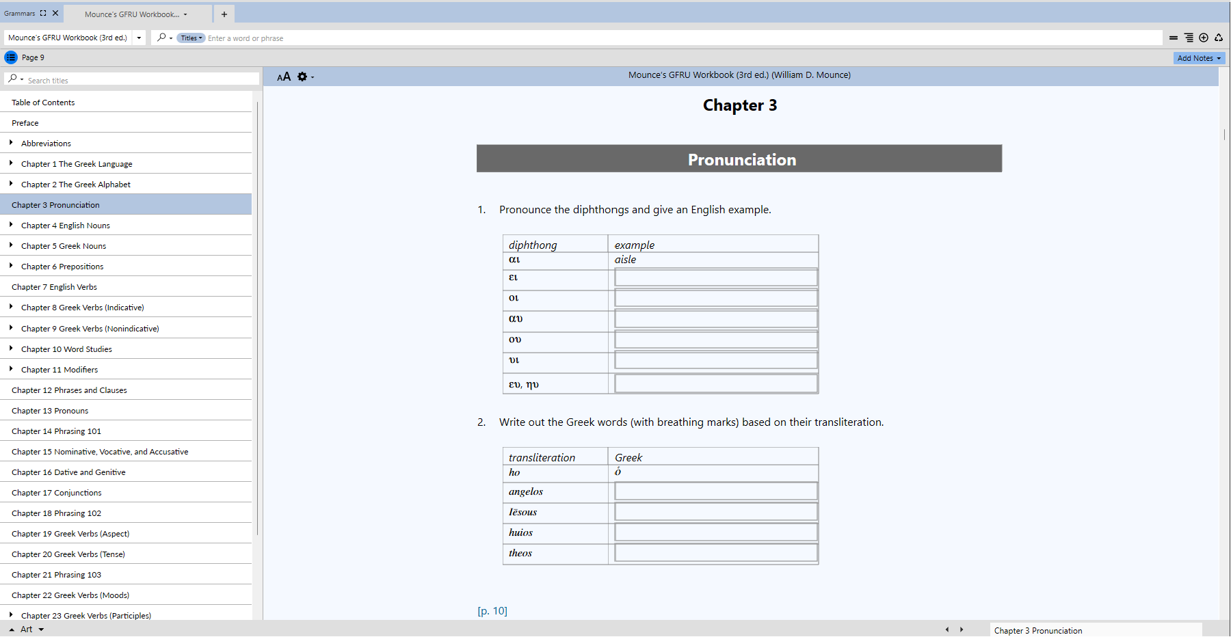This screenshot has width=1231, height=637.
Task: Click the circled plus icon in the toolbar
Action: [1204, 38]
